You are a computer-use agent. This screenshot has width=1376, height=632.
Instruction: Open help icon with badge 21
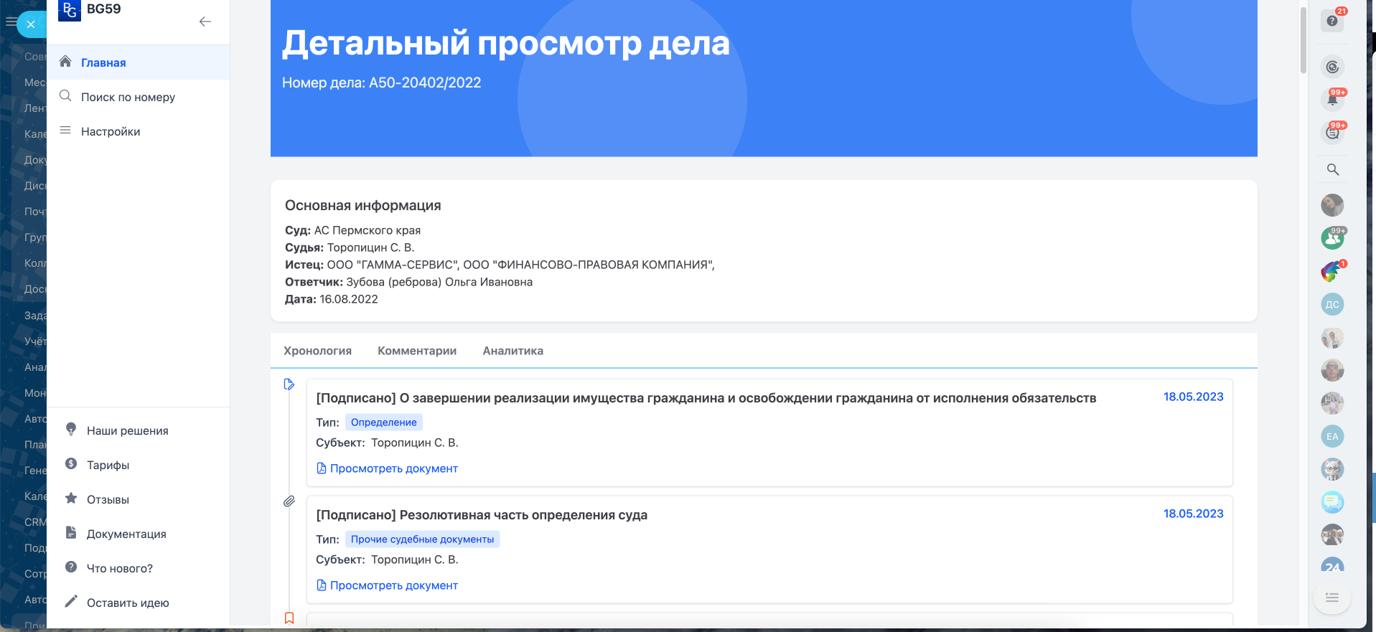point(1332,20)
